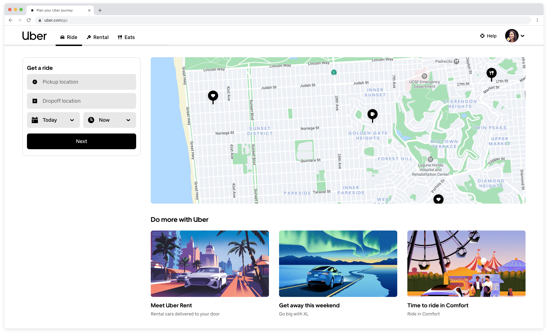Open the Get away this weekend image
Viewport: 548px width, 334px height.
click(x=338, y=264)
